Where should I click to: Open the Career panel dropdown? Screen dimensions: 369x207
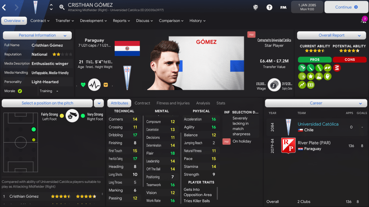click(316, 103)
